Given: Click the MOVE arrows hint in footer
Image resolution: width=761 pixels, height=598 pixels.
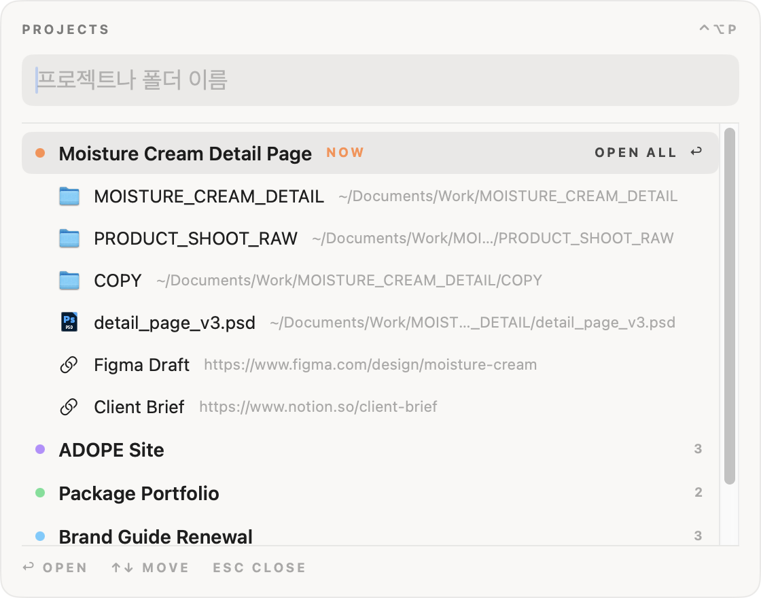Looking at the screenshot, I should click(150, 567).
